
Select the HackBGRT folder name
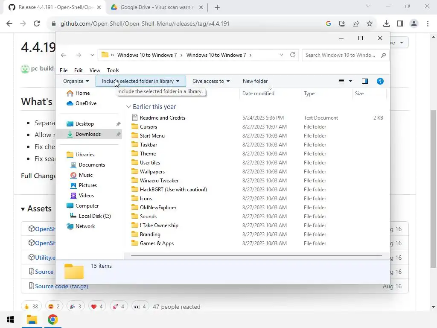(173, 189)
